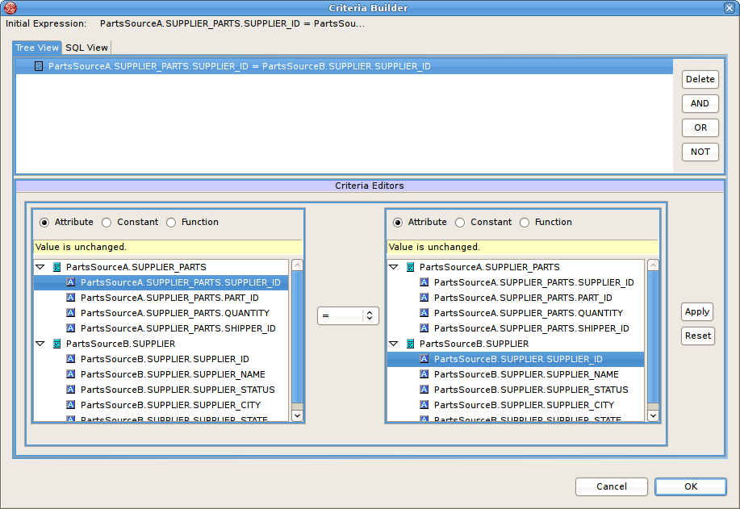Screen dimensions: 740x509
Task: Switch to the Tree View tab
Action: point(36,48)
